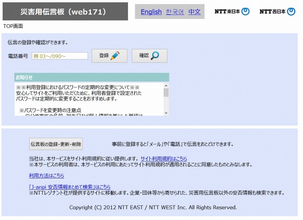Click the お知らせ section header
Screen dimensions: 303x220
[x=92, y=77]
